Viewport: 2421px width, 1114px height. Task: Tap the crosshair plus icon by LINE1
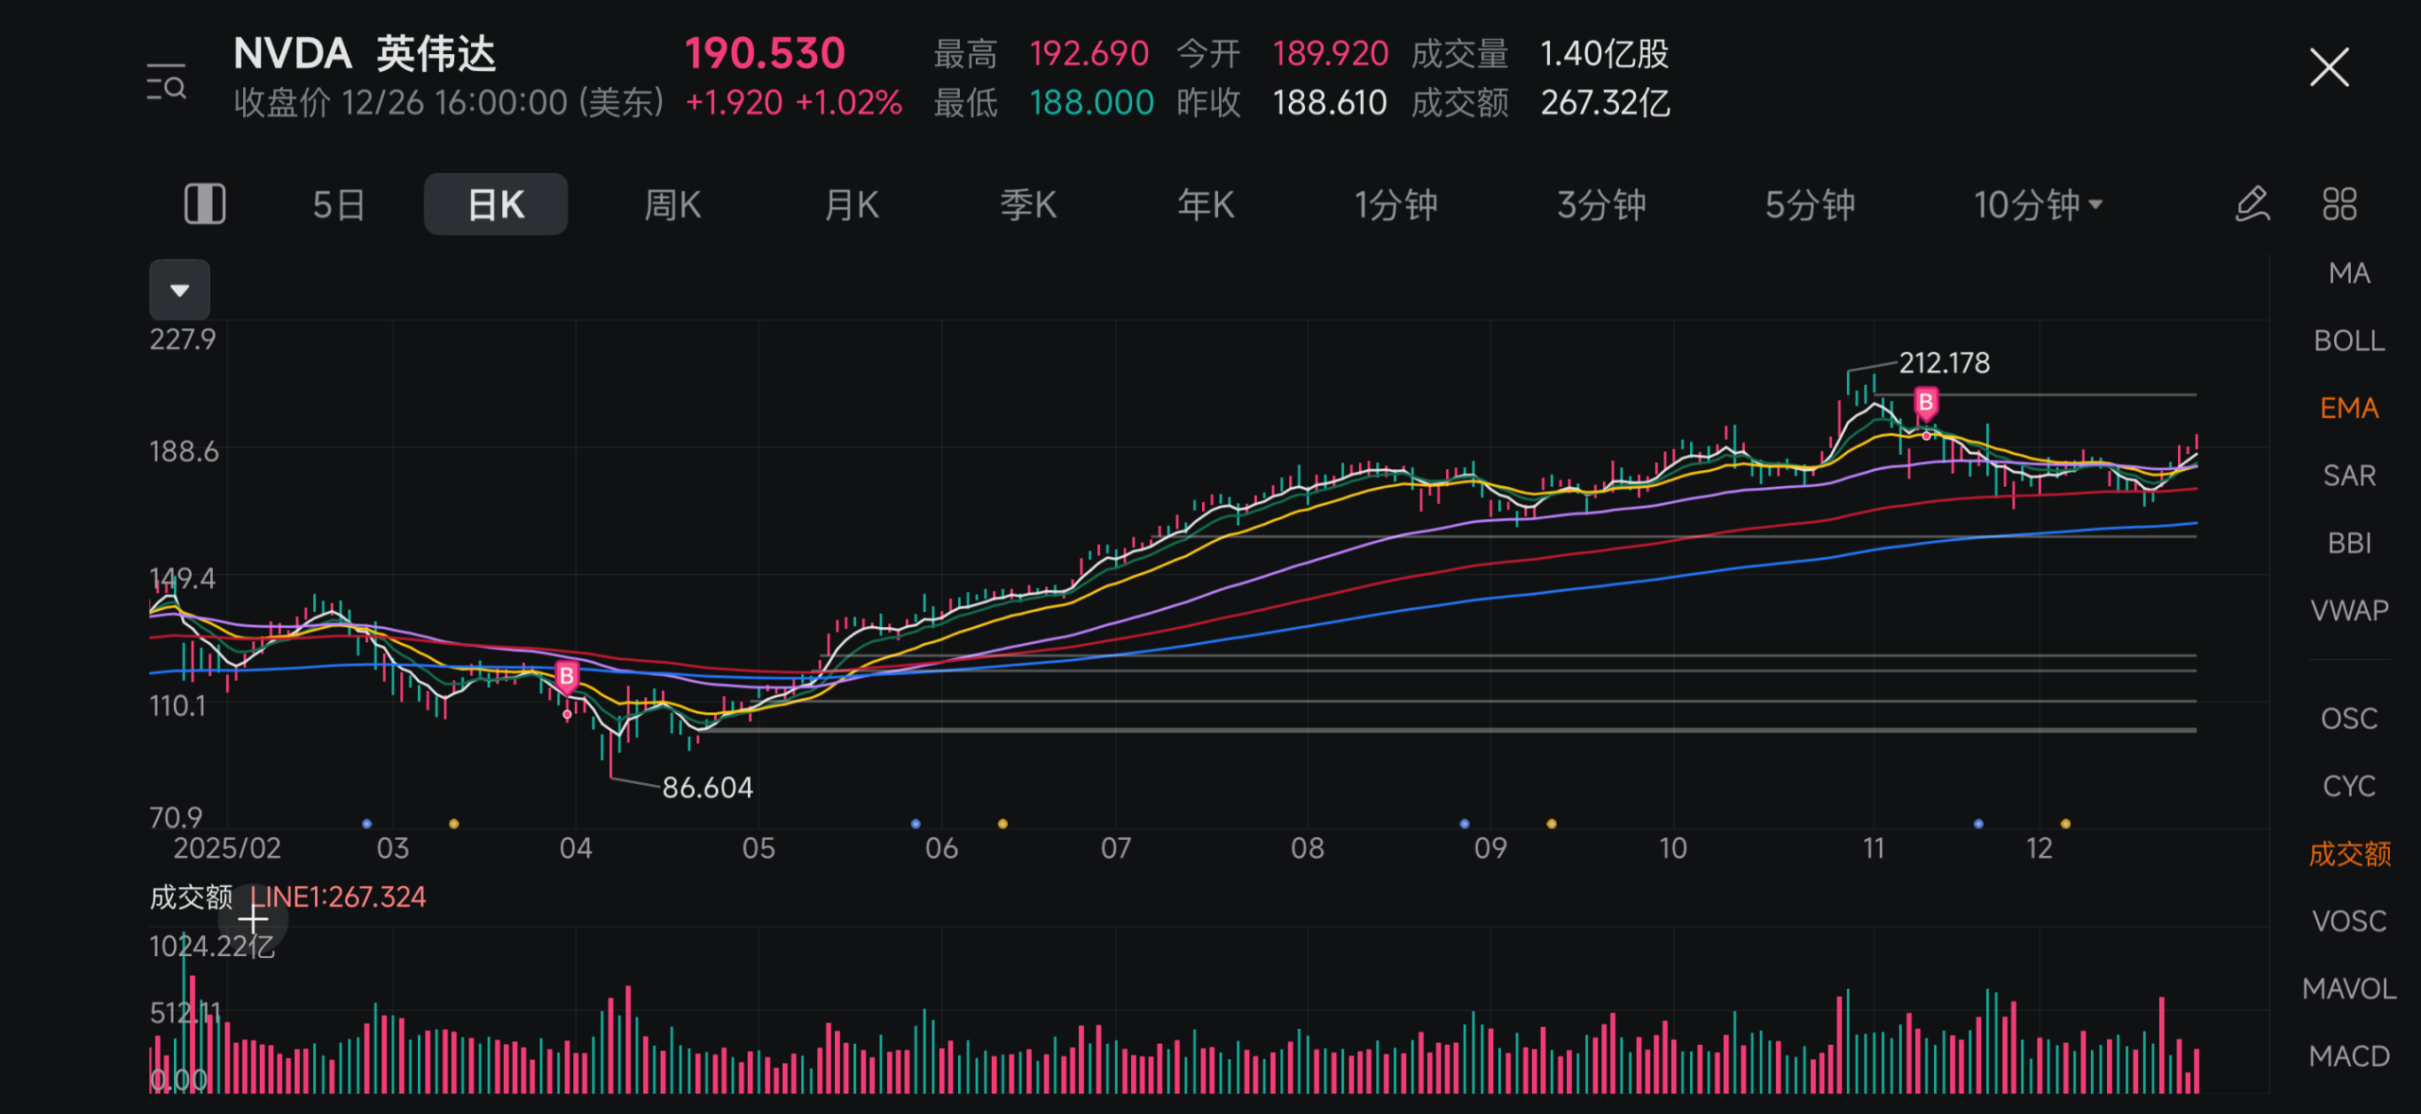click(x=253, y=918)
